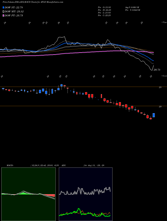Click the MACD values '(12,26,9) 22.42, 23.01, -0.59'
This screenshot has width=167, height=221.
(x=45, y=165)
